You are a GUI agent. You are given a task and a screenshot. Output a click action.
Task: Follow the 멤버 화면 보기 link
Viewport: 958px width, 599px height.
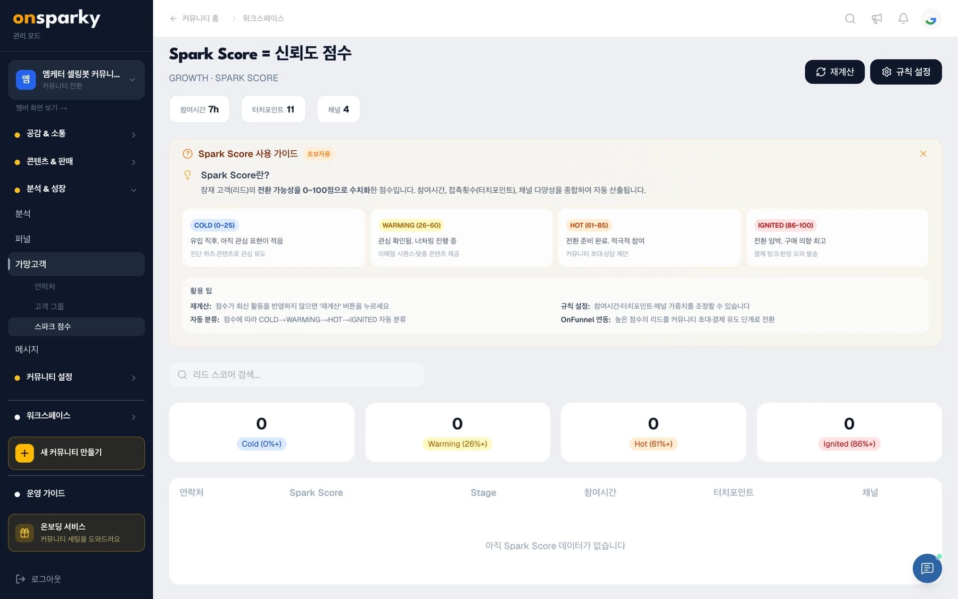click(x=41, y=108)
